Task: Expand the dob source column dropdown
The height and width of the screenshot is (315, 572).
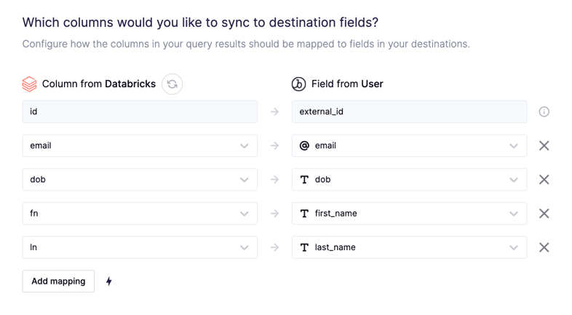Action: (140, 180)
